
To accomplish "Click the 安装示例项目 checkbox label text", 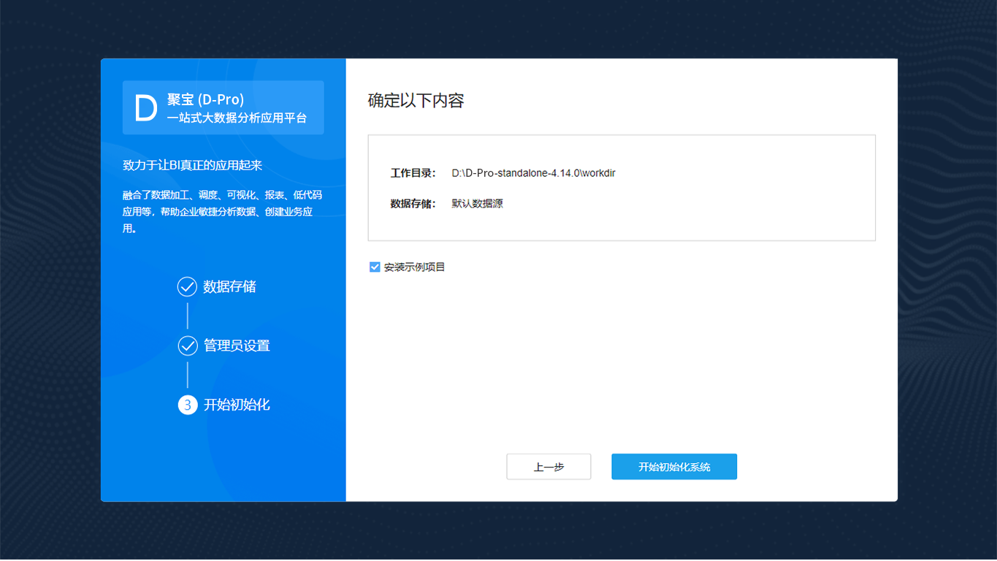I will pos(415,267).
